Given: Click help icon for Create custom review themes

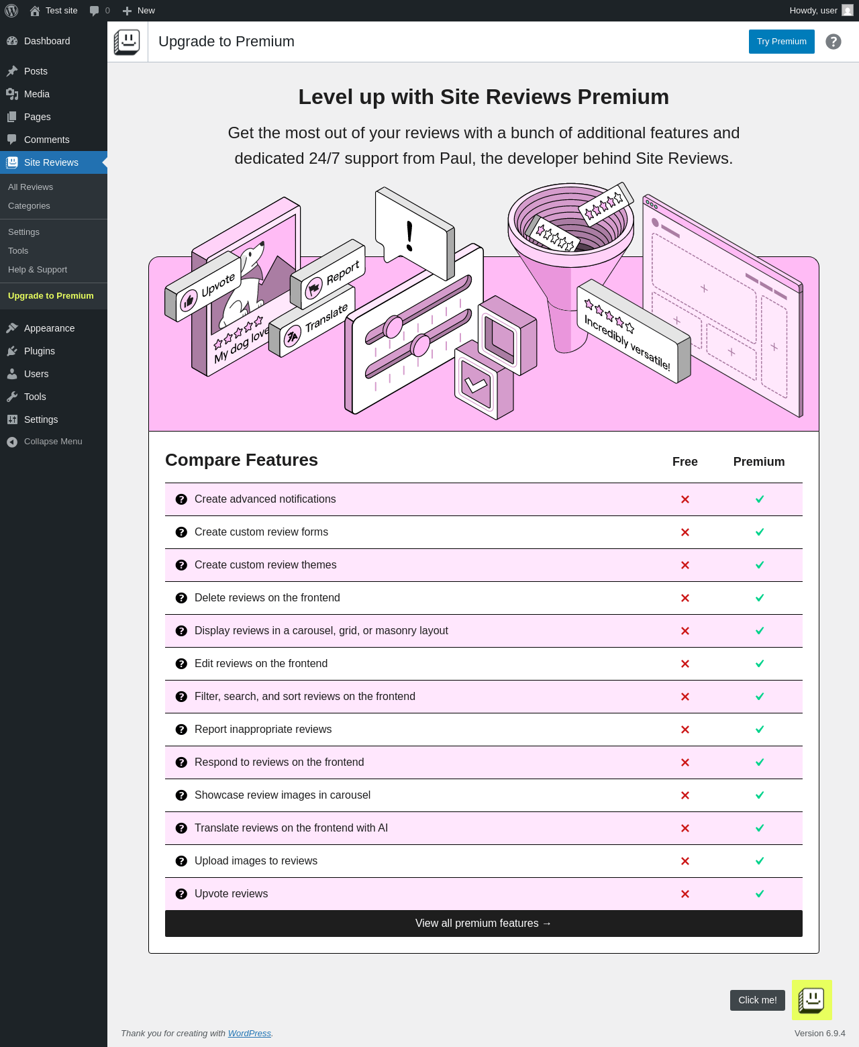Looking at the screenshot, I should tap(181, 565).
